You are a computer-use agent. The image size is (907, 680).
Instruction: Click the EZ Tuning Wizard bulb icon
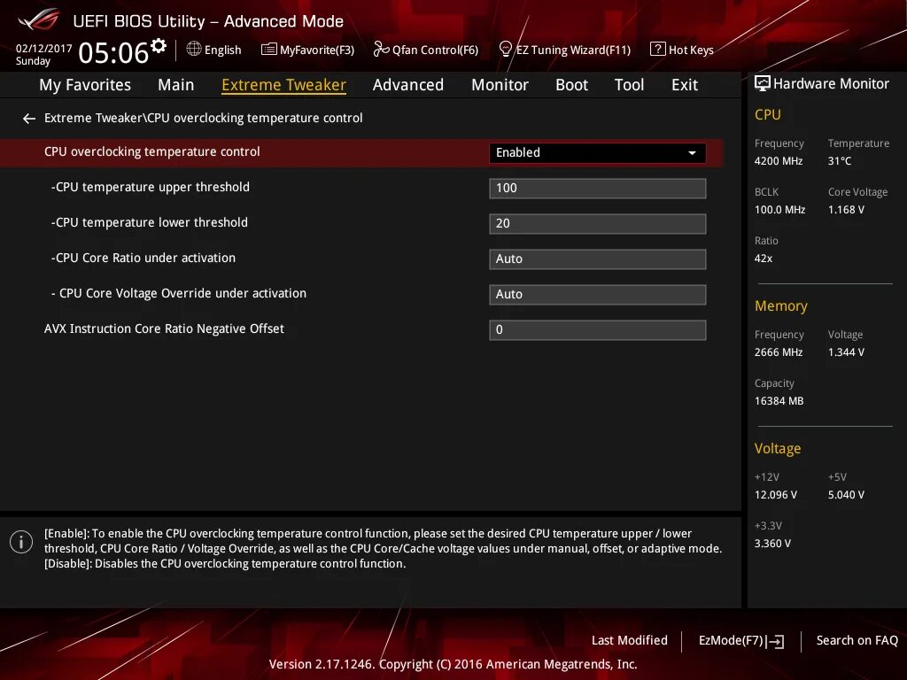pos(505,50)
